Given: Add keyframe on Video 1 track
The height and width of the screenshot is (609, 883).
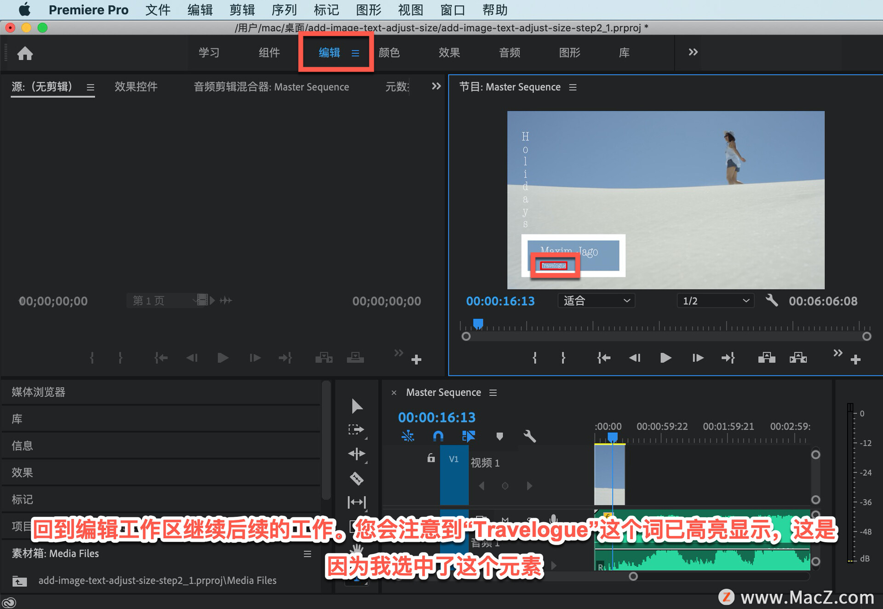Looking at the screenshot, I should click(505, 486).
